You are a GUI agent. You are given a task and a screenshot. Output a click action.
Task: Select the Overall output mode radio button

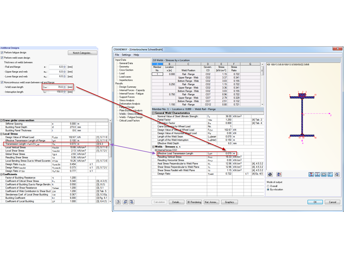click(268, 186)
